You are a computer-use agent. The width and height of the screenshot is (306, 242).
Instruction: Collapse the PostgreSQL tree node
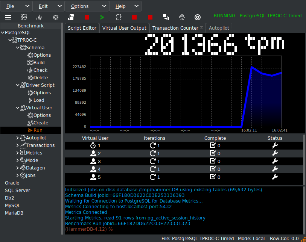(3, 33)
